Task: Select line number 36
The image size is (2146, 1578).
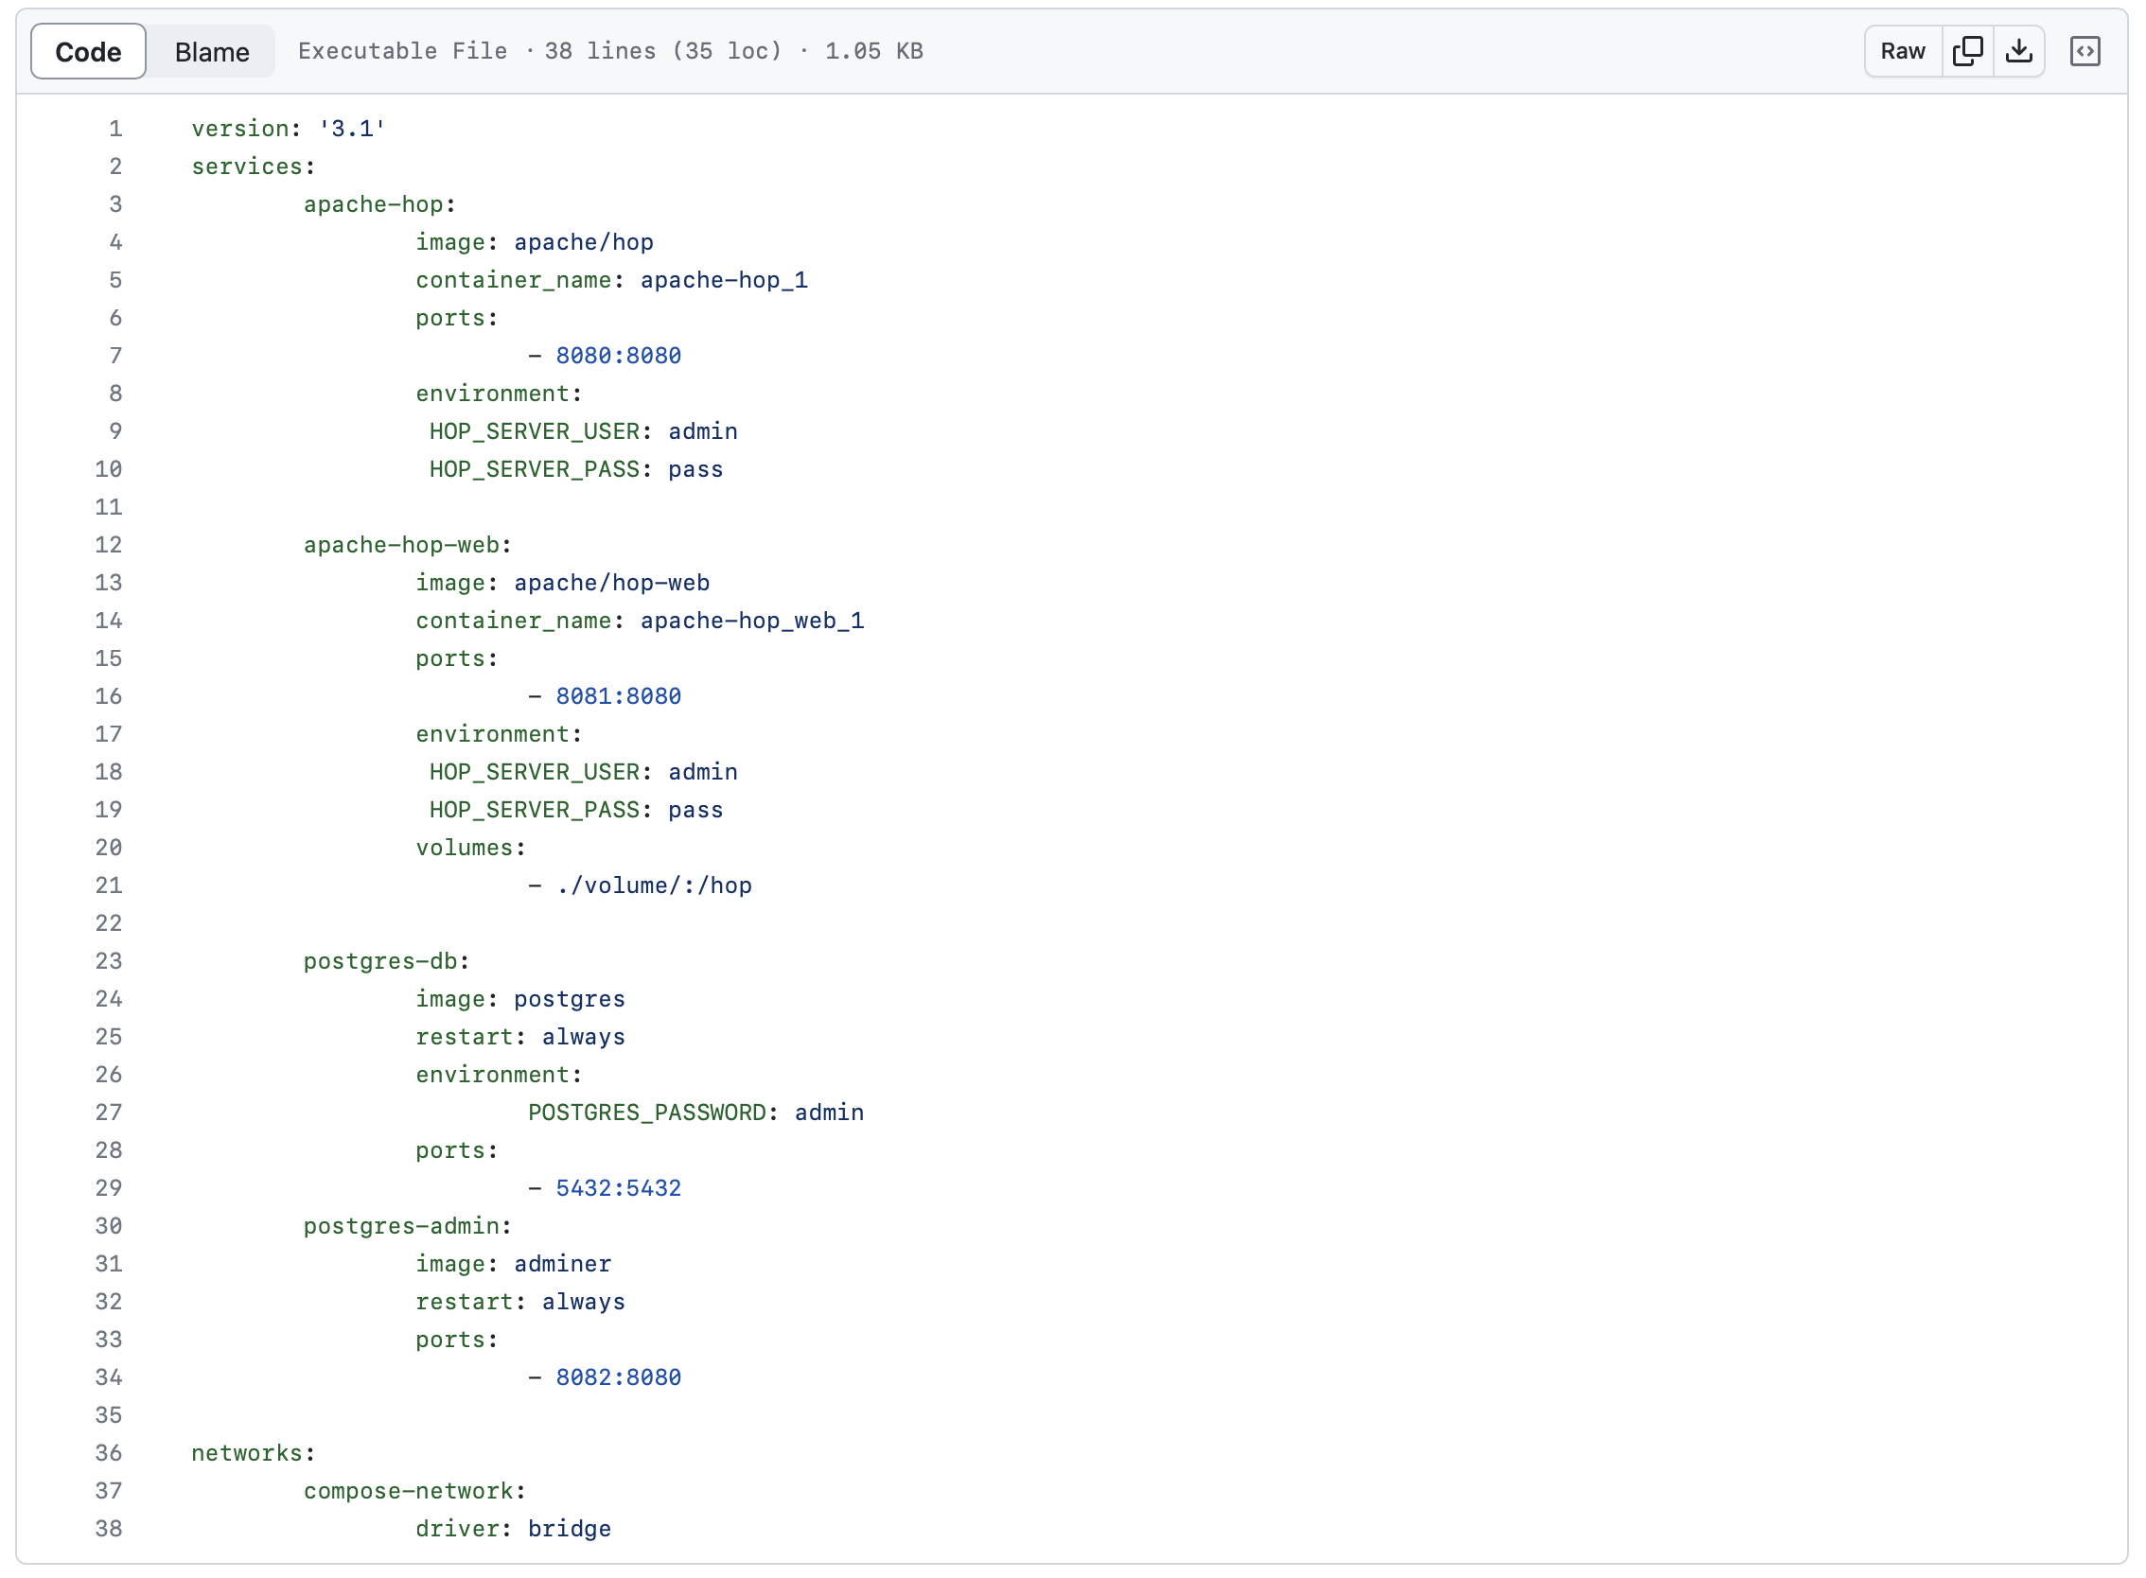Action: tap(109, 1453)
